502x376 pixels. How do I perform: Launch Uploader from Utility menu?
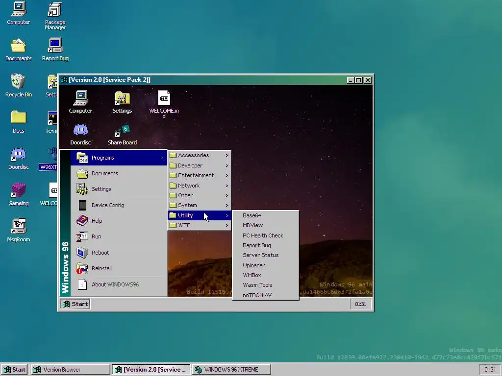pos(266,265)
